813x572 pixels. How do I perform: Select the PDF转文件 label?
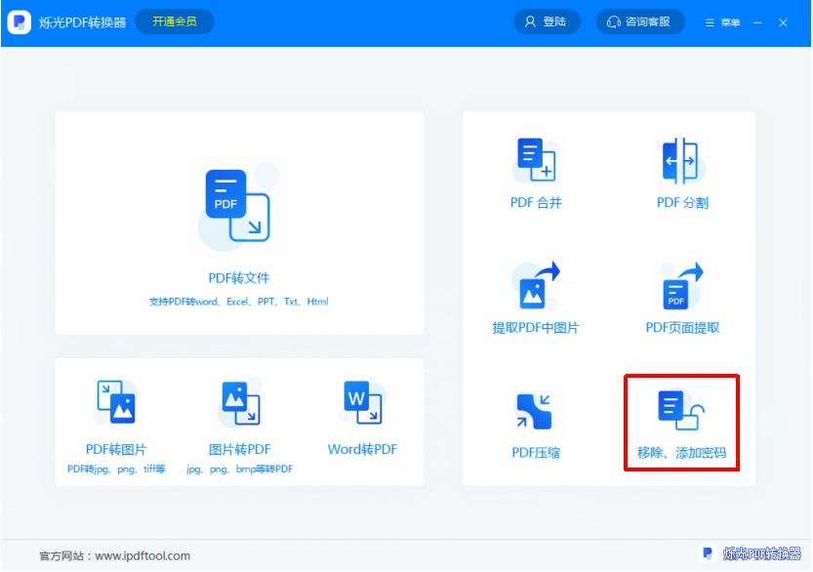238,278
